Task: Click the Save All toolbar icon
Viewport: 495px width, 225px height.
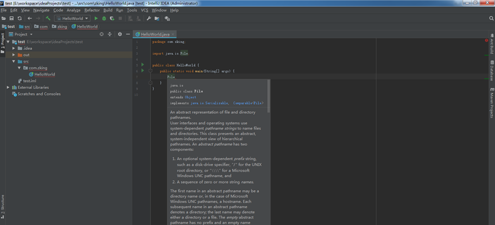Action: coord(11,18)
